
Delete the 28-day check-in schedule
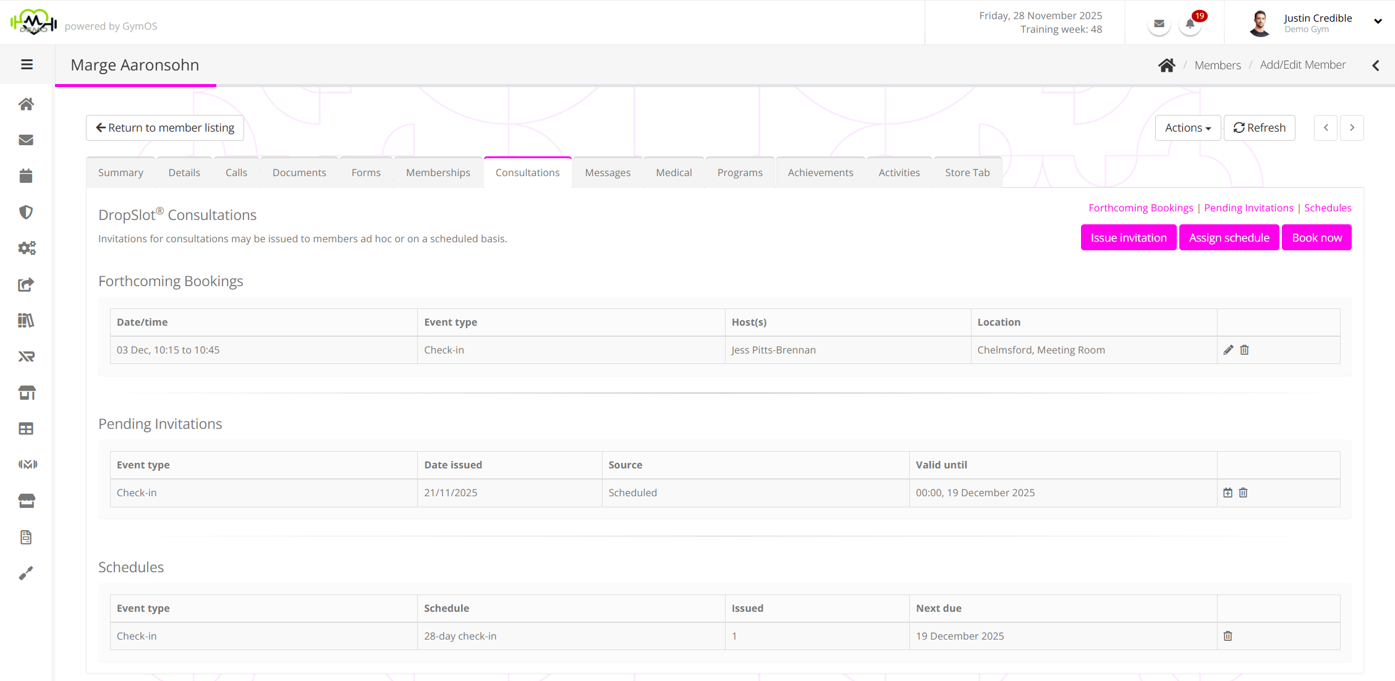click(x=1228, y=636)
